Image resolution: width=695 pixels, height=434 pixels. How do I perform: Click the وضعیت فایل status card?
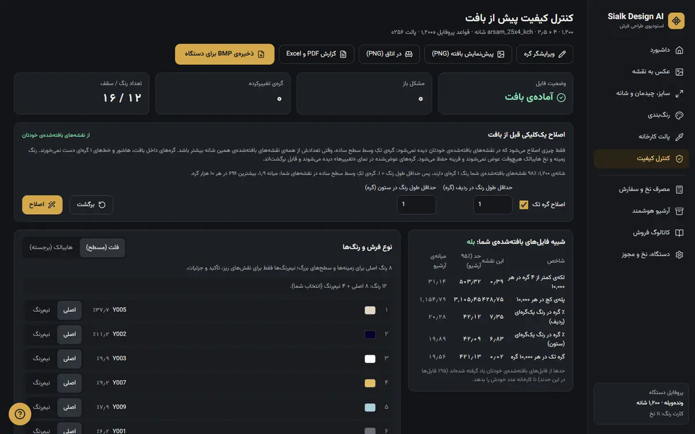[506, 94]
